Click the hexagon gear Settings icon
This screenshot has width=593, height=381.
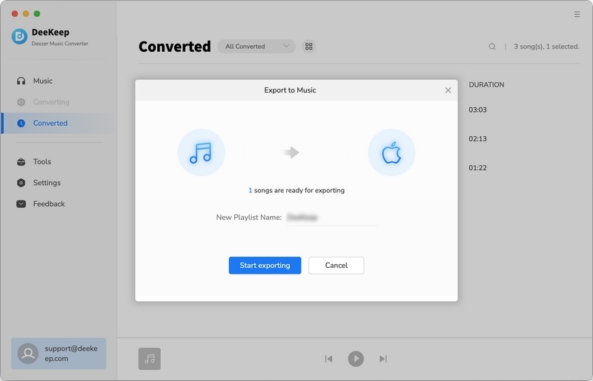21,183
